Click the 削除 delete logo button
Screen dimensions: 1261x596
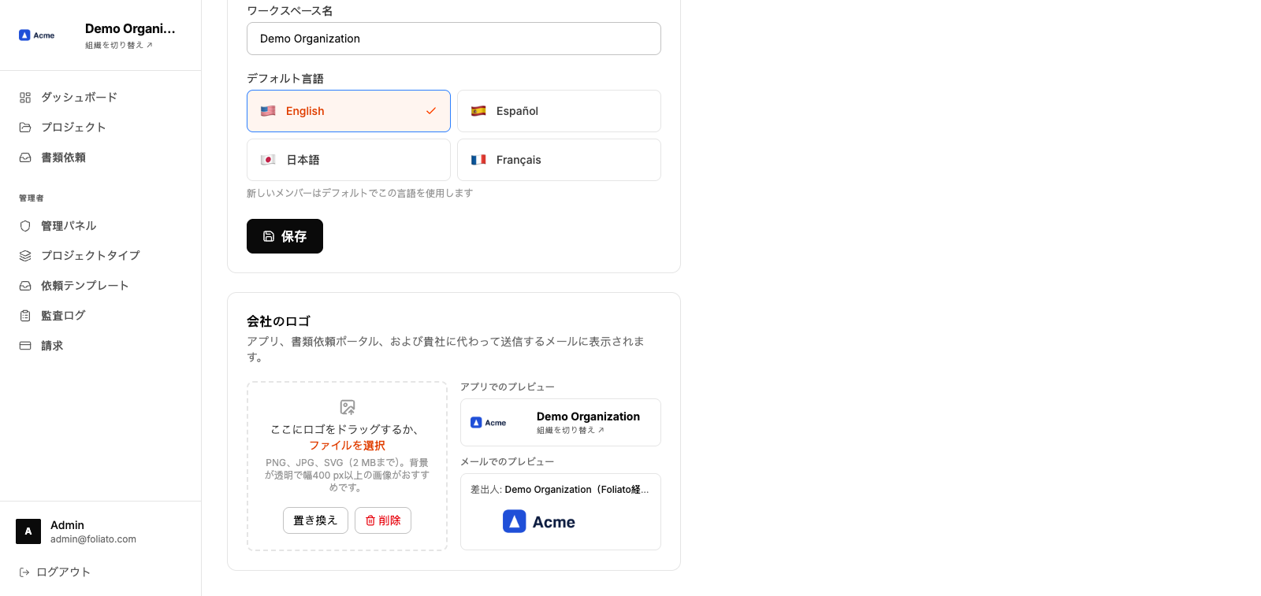383,520
